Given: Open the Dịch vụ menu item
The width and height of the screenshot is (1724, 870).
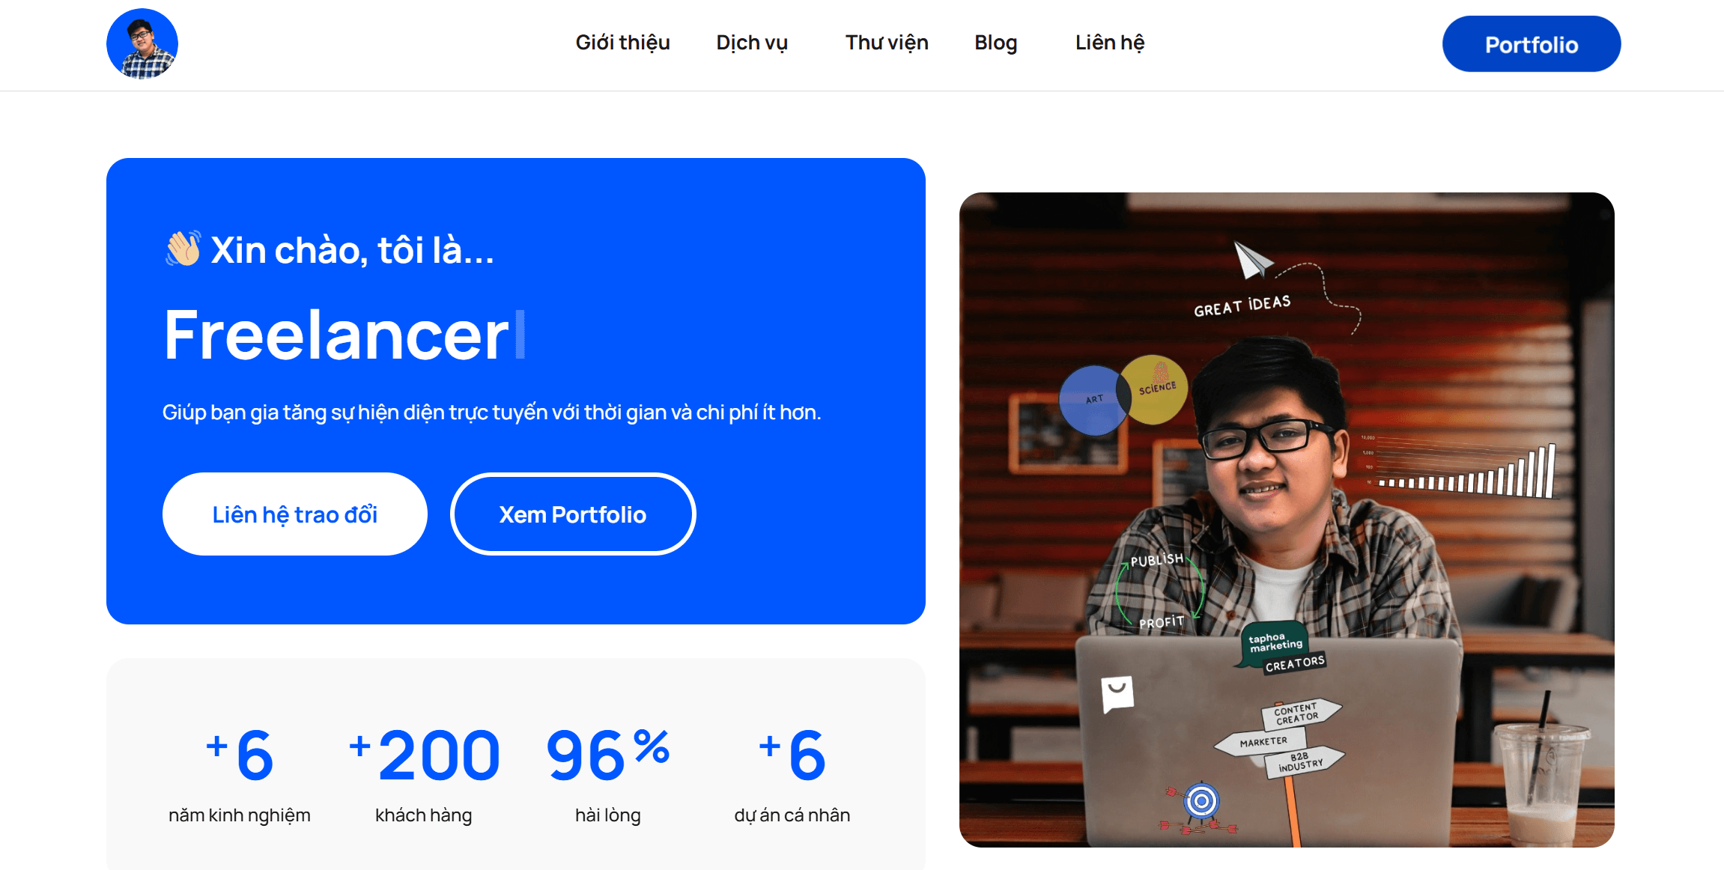Looking at the screenshot, I should [x=752, y=43].
